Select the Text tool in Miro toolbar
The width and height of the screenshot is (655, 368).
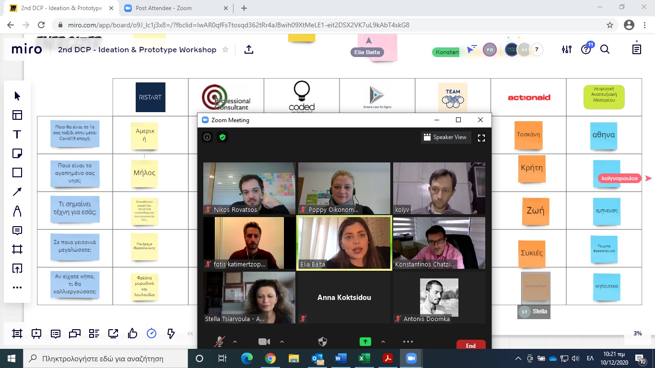[17, 134]
